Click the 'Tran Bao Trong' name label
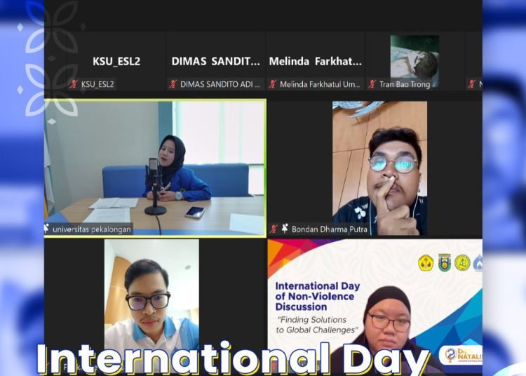This screenshot has height=376, width=526. point(405,84)
